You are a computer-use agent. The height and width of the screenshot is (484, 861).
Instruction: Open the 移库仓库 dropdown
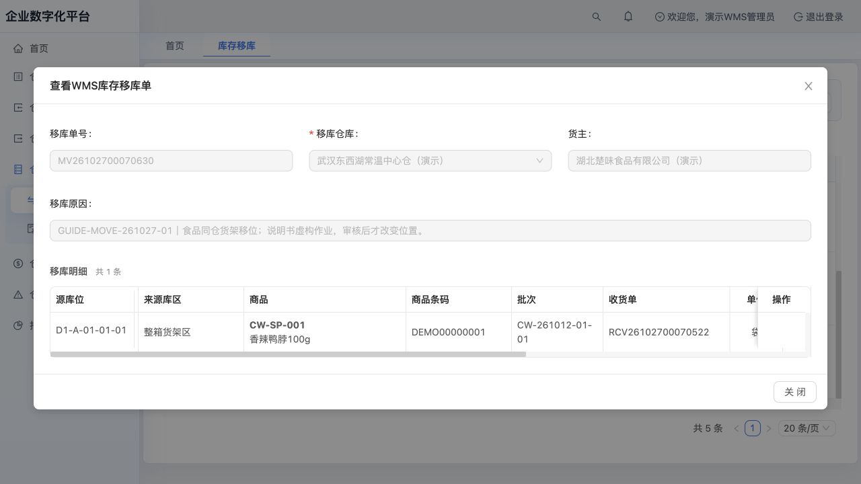[430, 161]
